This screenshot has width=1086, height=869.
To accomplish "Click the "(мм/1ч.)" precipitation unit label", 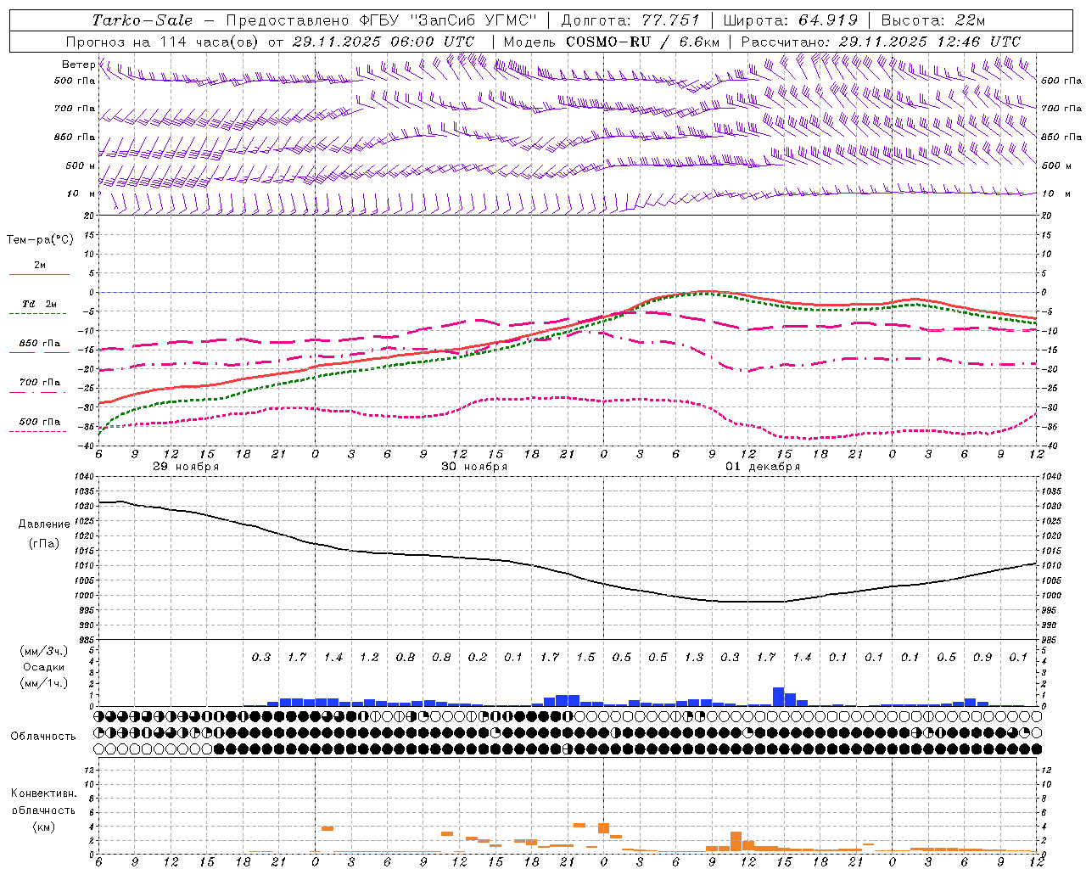I will [x=44, y=683].
